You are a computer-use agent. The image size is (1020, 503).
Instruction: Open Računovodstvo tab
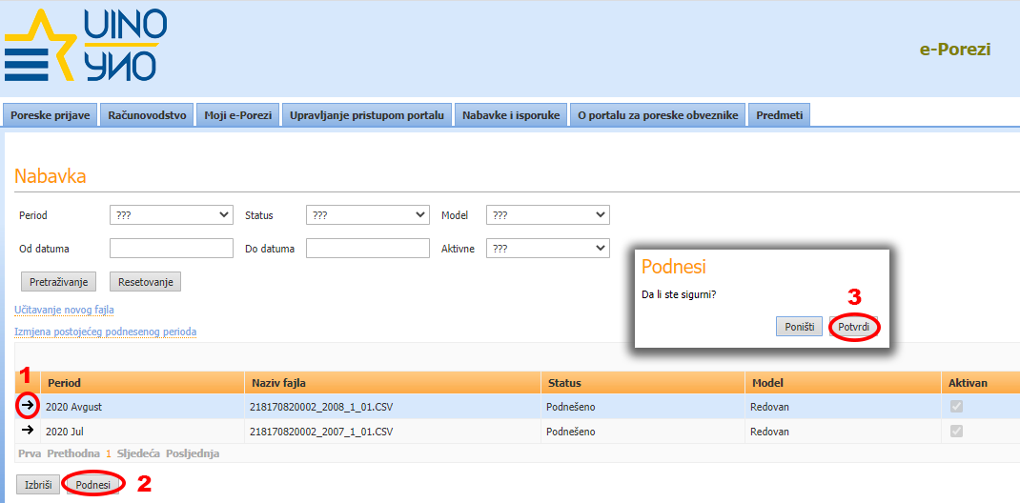tap(147, 115)
